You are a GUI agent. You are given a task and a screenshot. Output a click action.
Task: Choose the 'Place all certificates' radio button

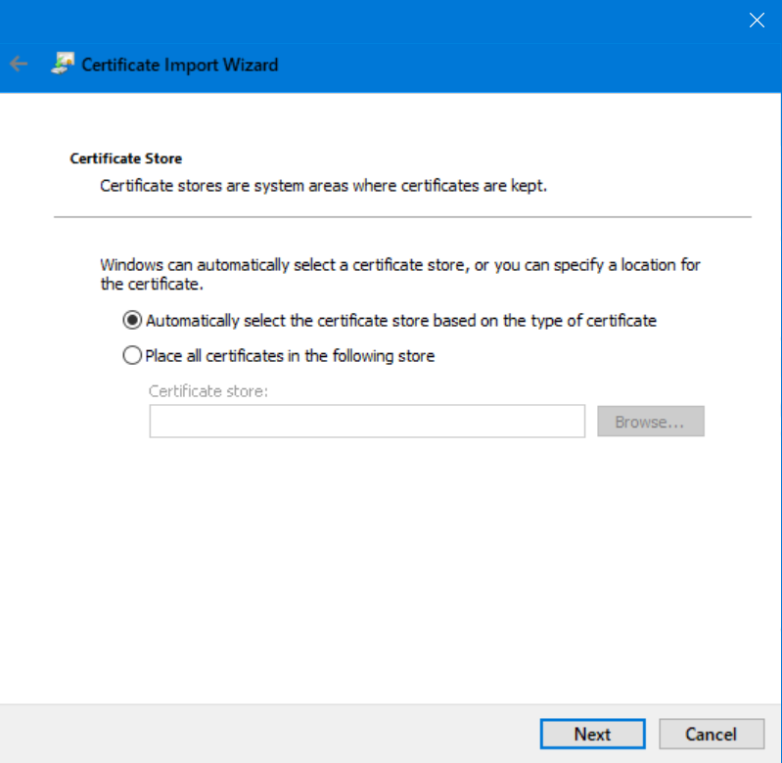(132, 356)
